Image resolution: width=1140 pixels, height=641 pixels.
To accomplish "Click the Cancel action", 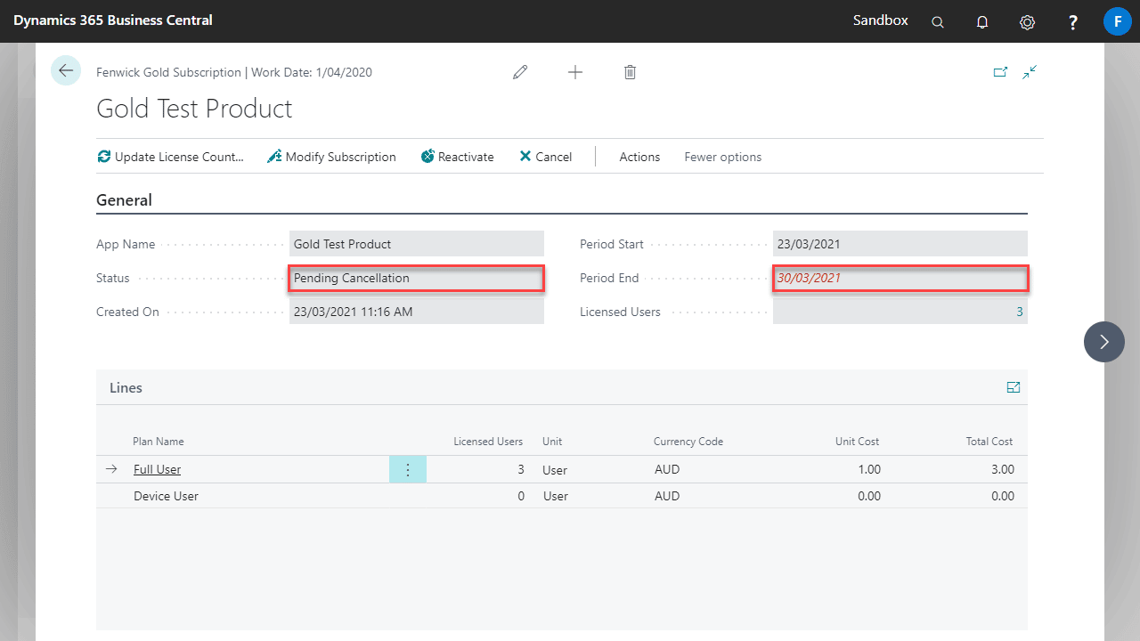I will [x=546, y=157].
